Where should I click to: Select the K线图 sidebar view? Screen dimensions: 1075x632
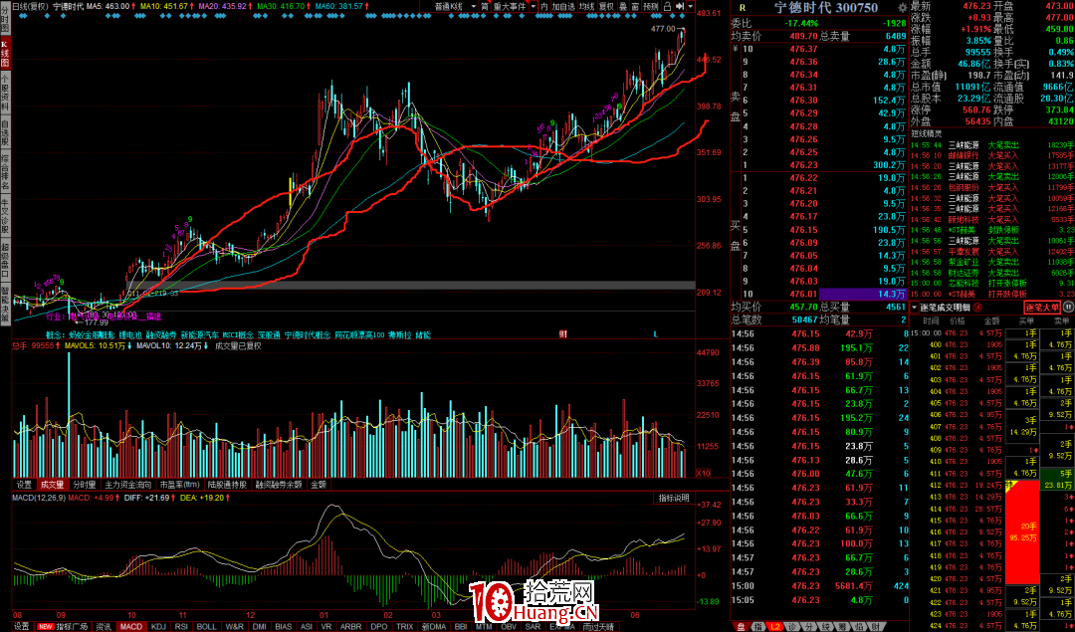pyautogui.click(x=5, y=54)
